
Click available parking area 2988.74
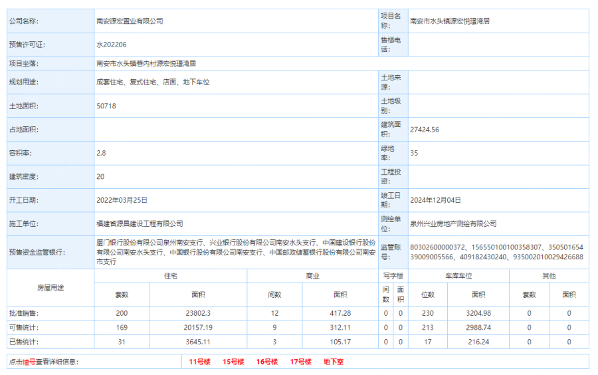tap(478, 328)
